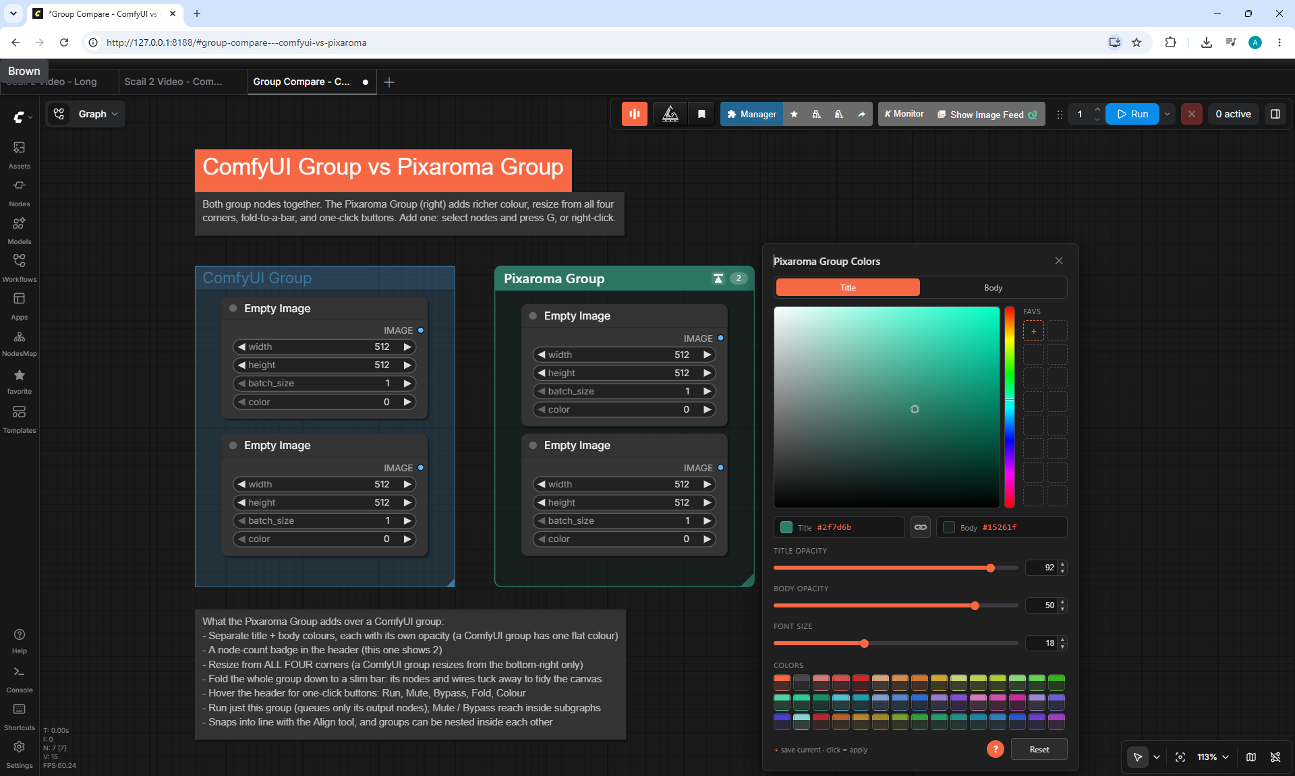Open Scail 2 Video - Long workflow tab

[x=59, y=82]
